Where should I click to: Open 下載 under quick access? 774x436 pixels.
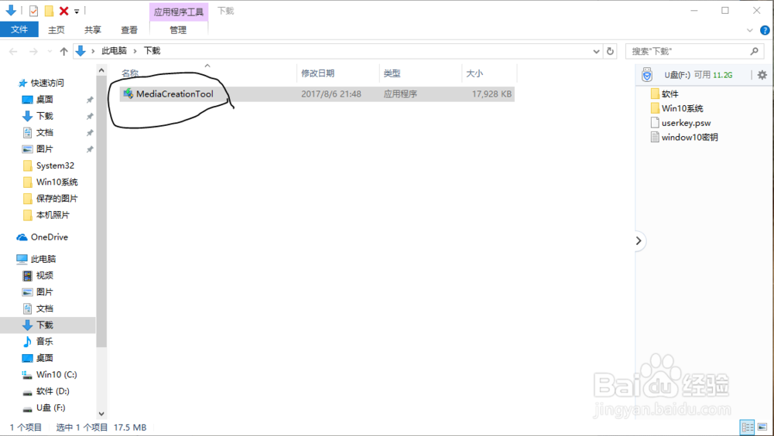[x=44, y=116]
